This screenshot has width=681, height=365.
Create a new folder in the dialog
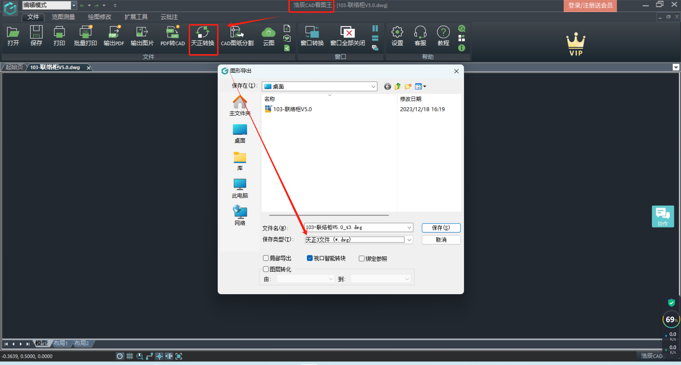[x=408, y=86]
